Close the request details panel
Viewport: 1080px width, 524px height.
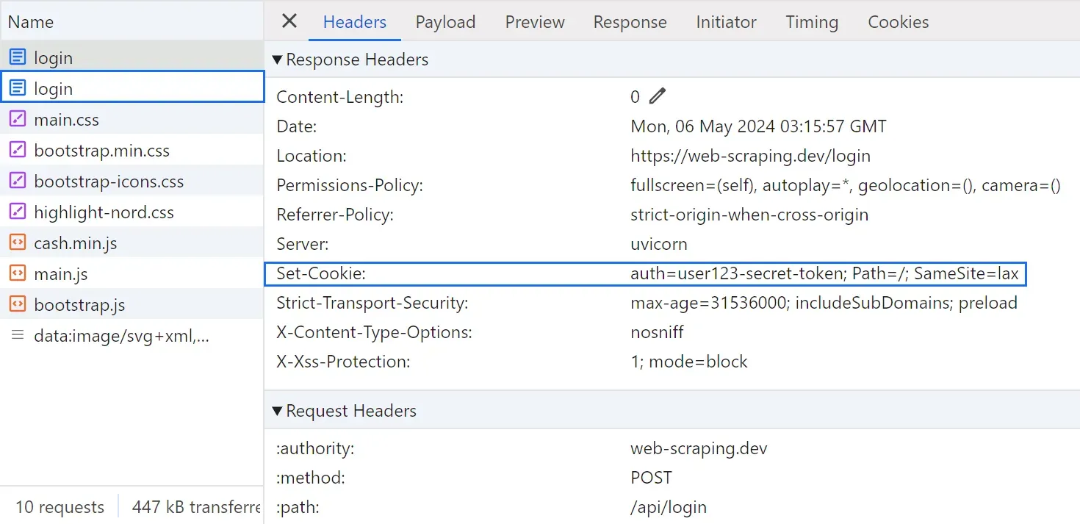(288, 21)
